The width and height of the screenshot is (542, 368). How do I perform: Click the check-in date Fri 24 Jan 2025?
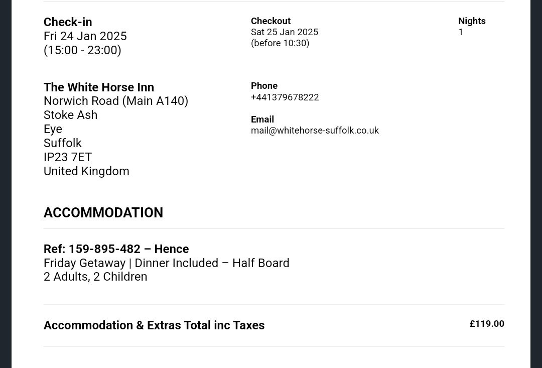click(x=85, y=36)
